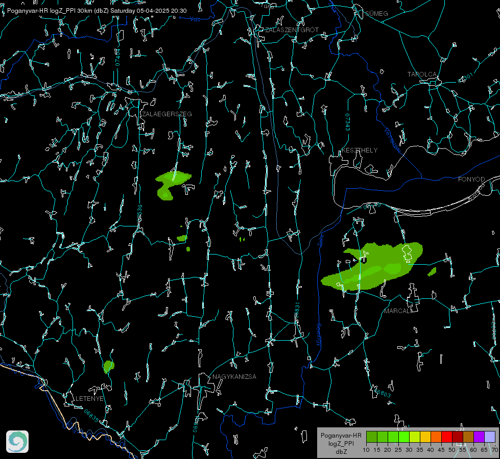This screenshot has height=459, width=500.
Task: Click the blue Zala county label
Action: pyautogui.click(x=321, y=241)
